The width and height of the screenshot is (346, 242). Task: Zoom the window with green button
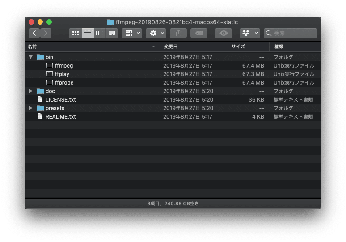coord(49,22)
